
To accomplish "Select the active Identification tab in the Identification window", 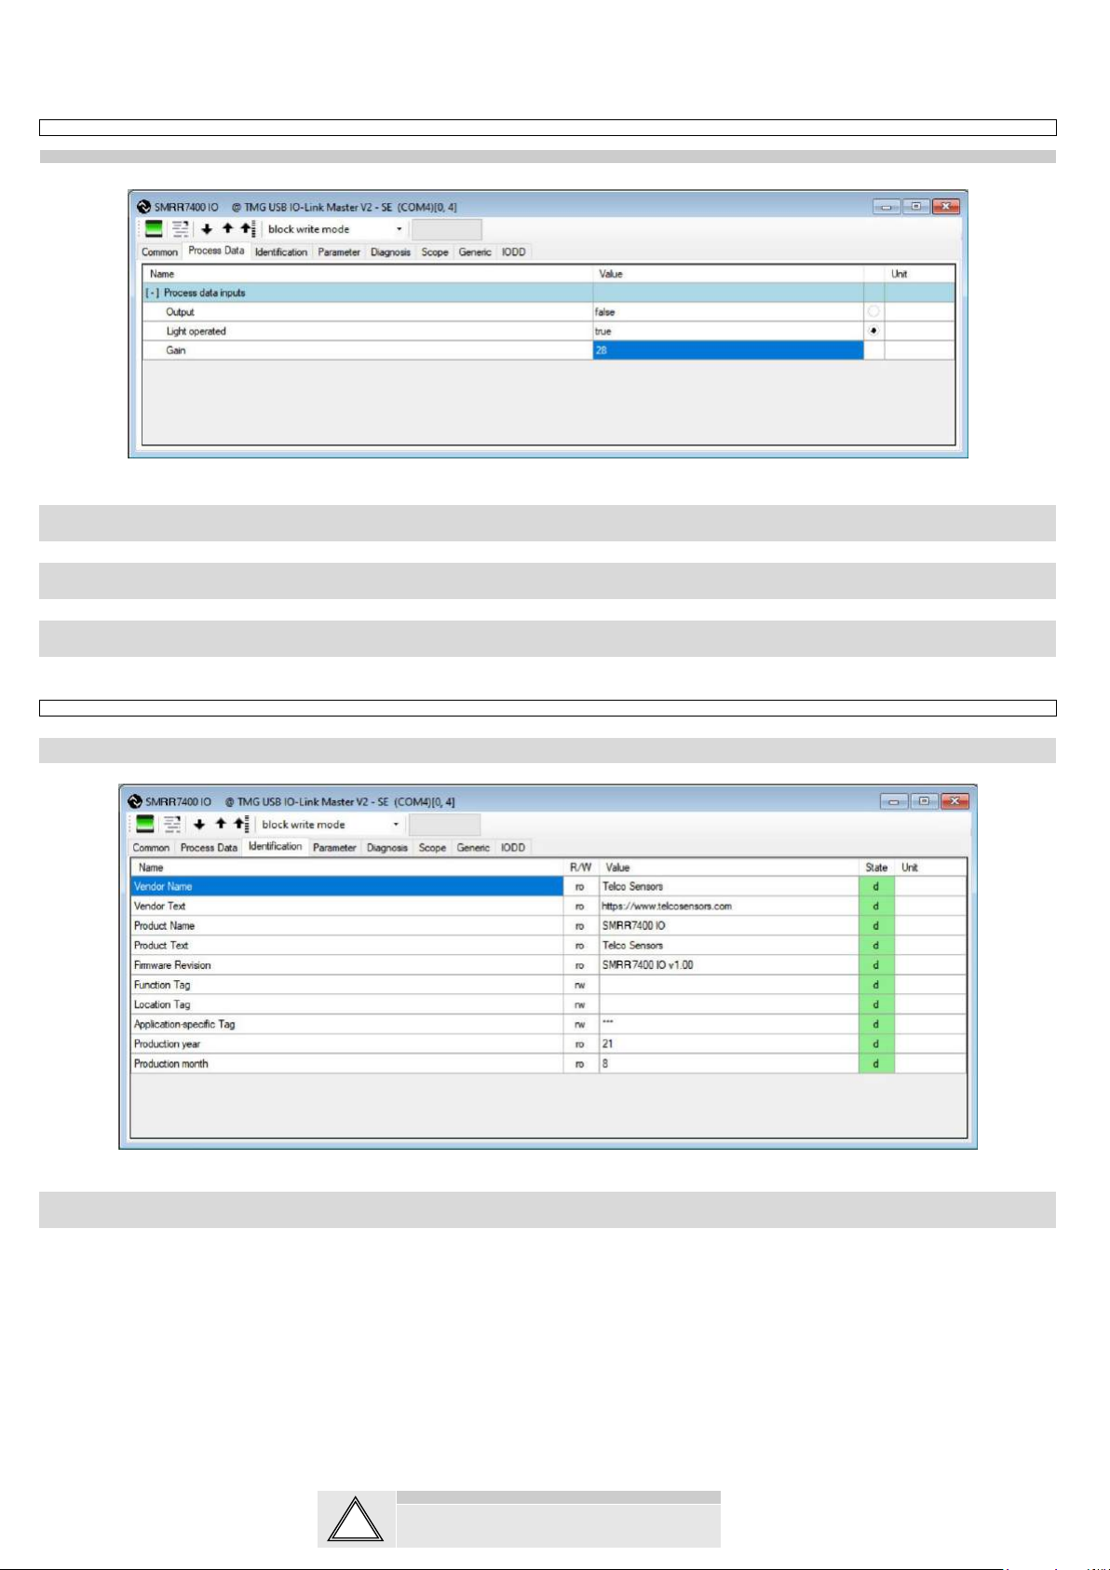I will pos(276,846).
